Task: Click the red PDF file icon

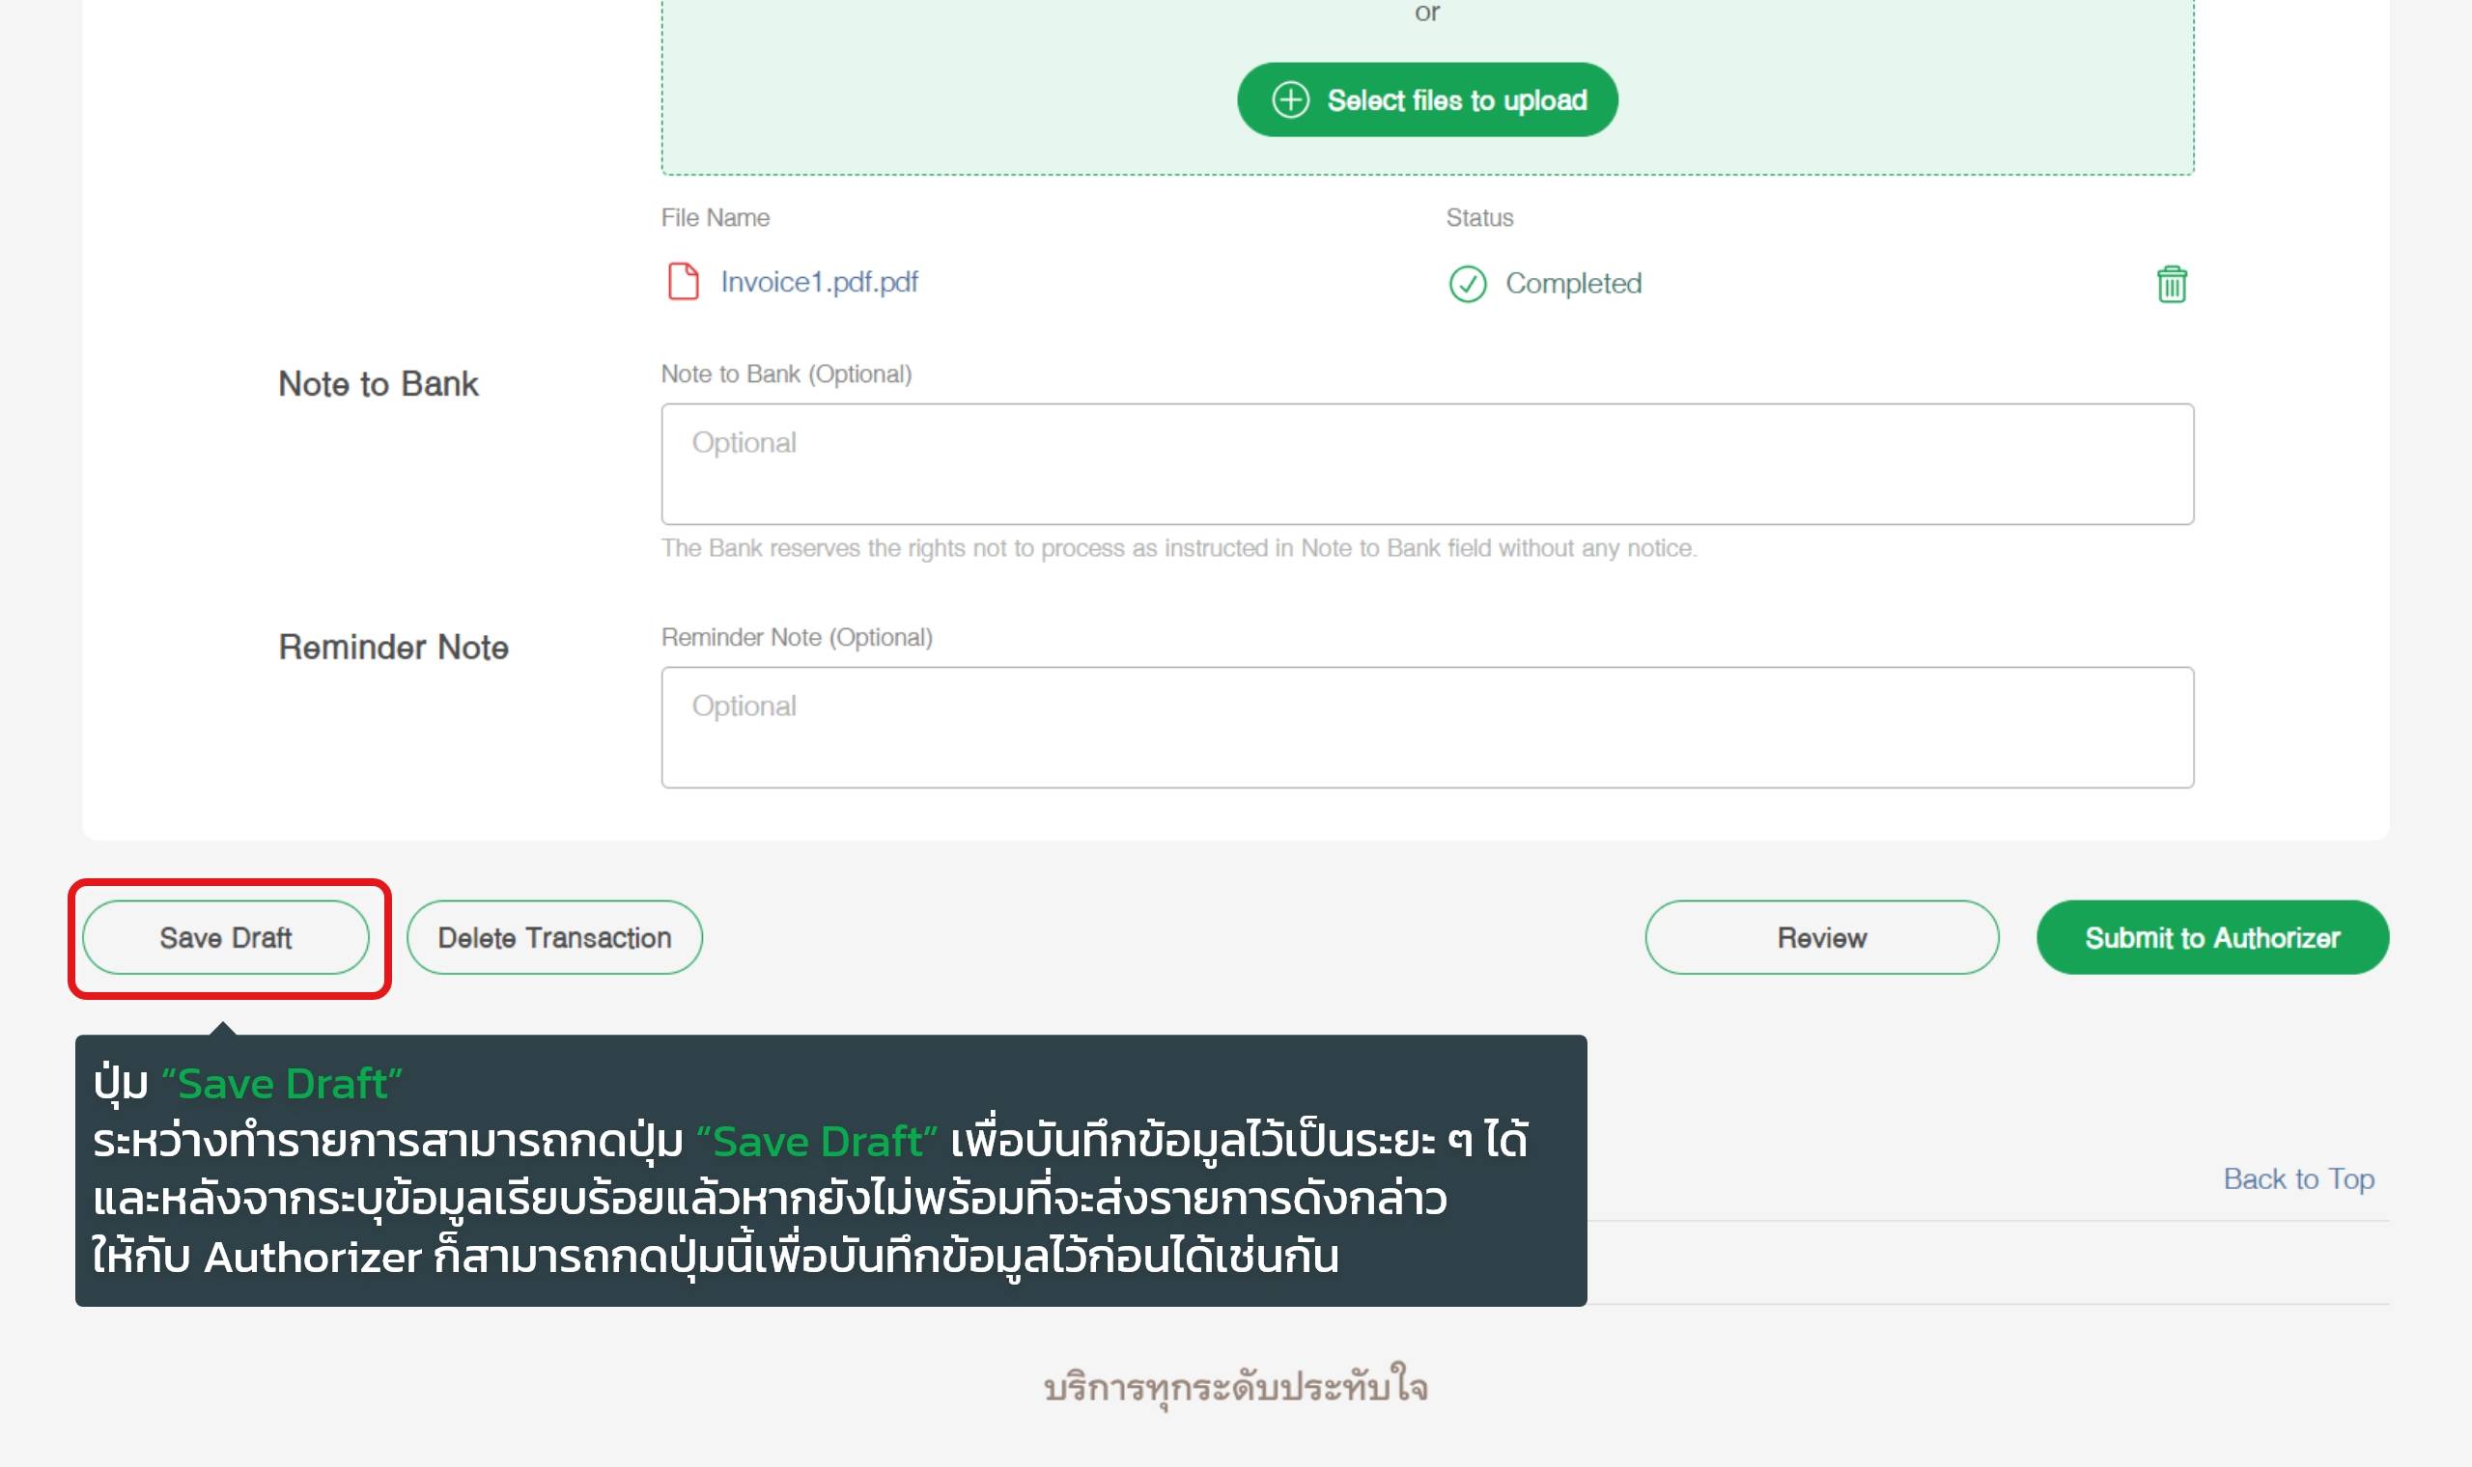Action: coord(684,282)
